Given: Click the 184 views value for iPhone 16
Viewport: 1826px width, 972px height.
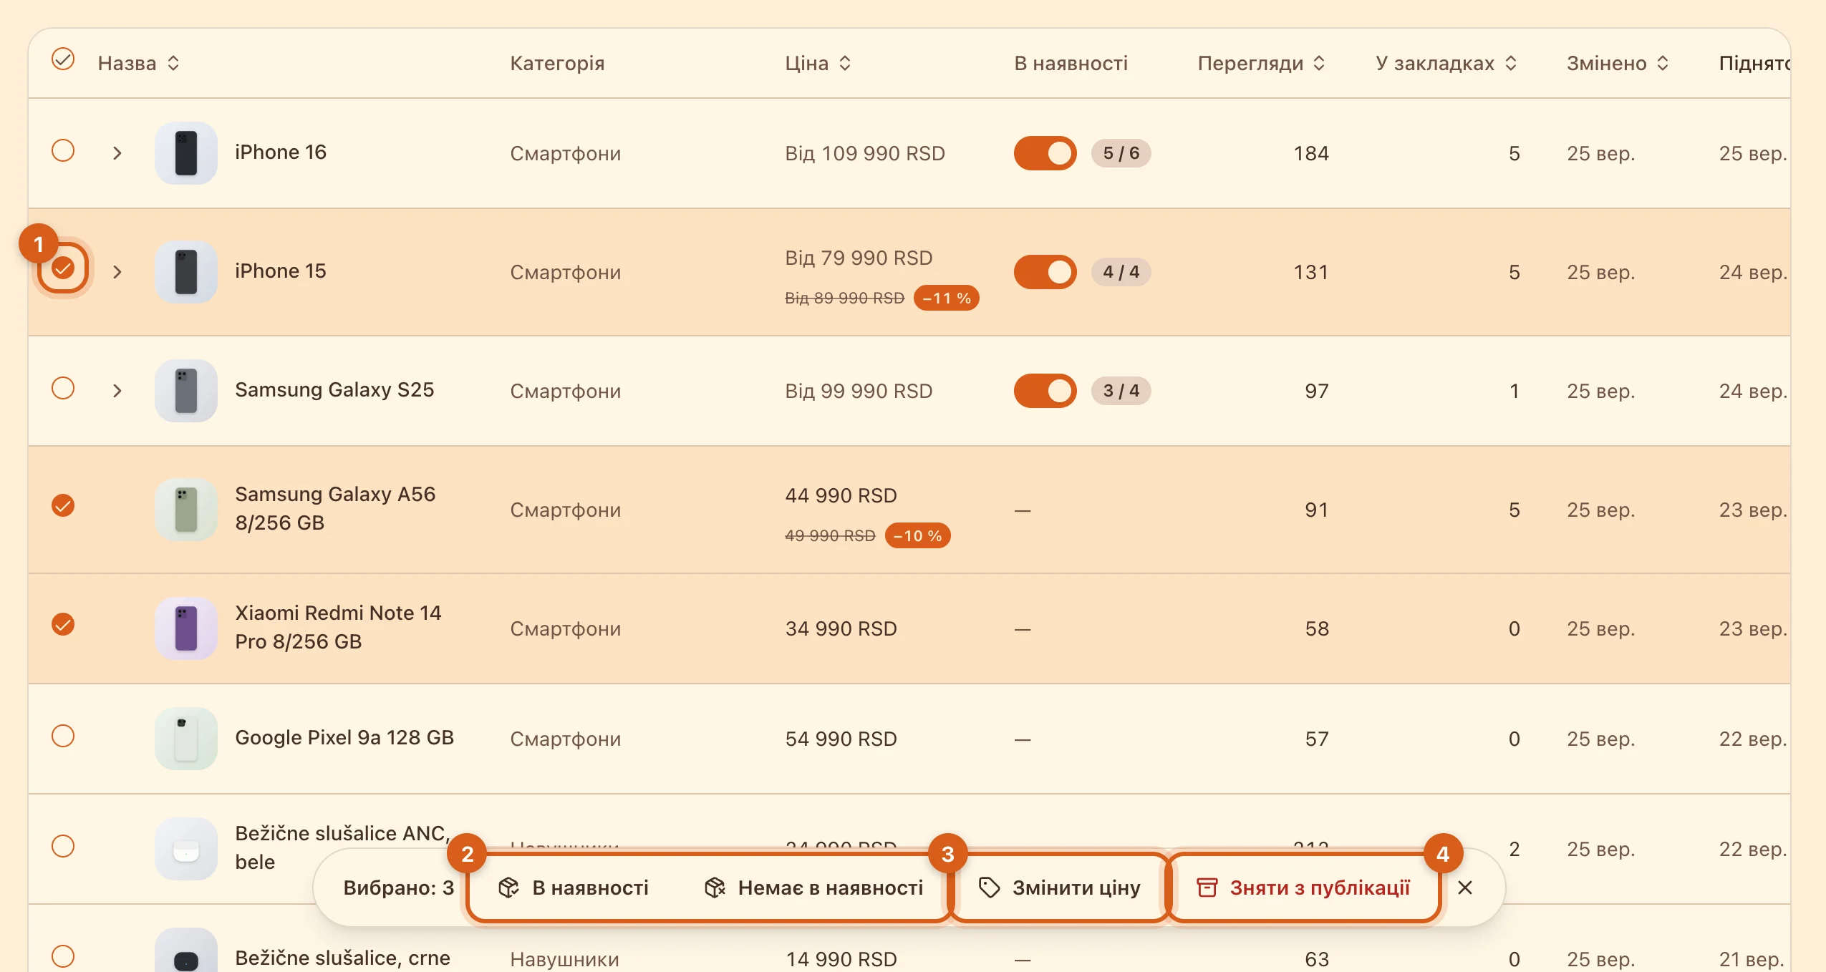Looking at the screenshot, I should [1310, 154].
